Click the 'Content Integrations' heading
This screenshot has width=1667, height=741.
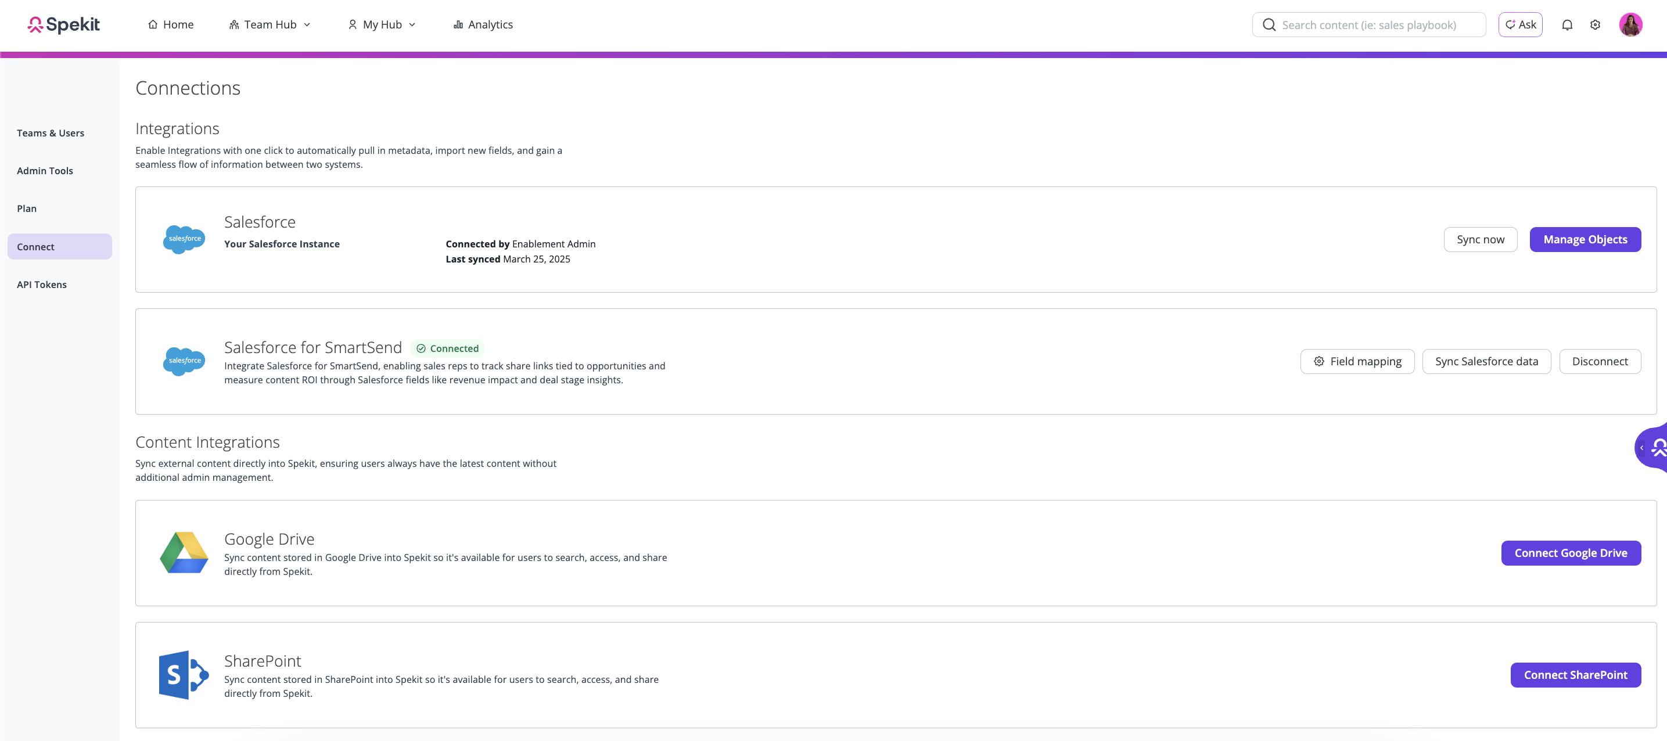click(x=207, y=442)
